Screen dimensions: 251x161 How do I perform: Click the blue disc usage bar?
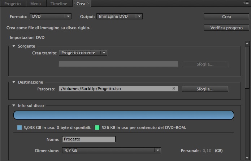(x=124, y=115)
